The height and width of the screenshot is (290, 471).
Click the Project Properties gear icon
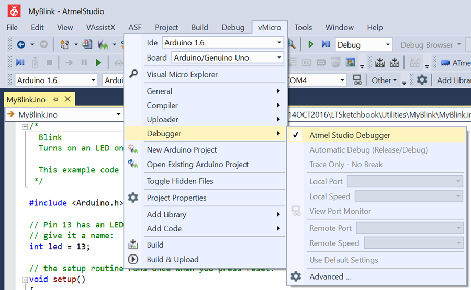point(133,198)
